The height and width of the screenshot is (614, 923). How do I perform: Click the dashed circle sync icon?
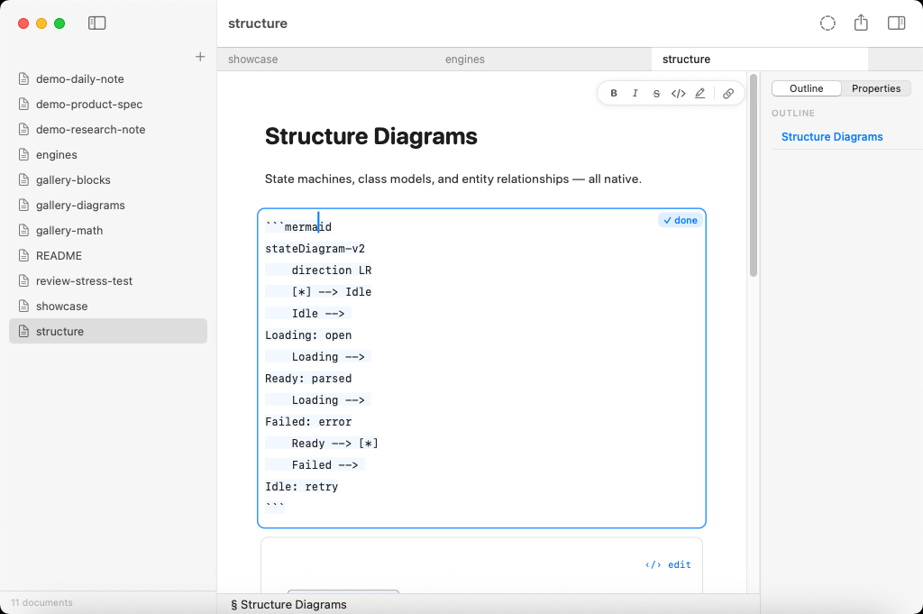point(827,23)
